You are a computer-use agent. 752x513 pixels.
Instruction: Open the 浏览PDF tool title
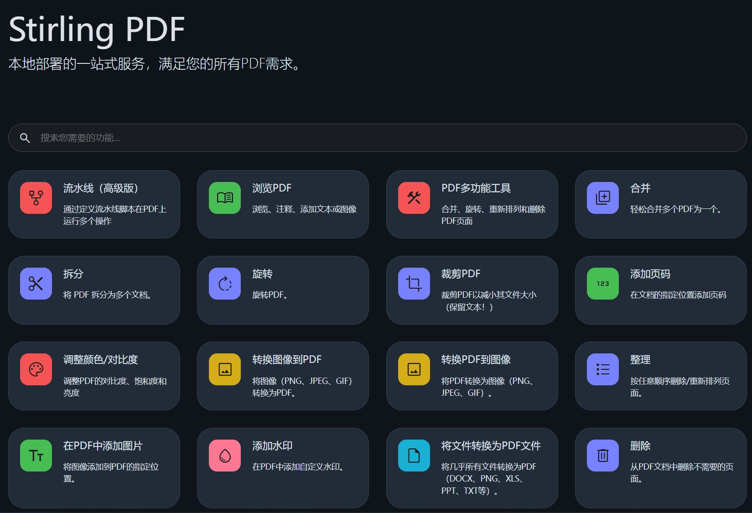272,188
